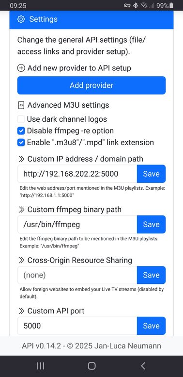Save the Cross-Origin Resource Sharing setting
183x377 pixels.
[151, 275]
